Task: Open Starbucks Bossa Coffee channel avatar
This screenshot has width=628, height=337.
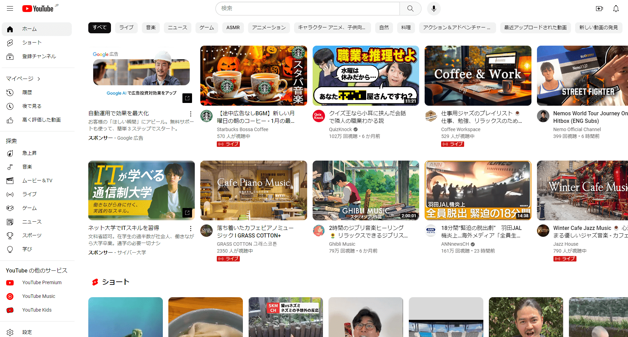Action: pyautogui.click(x=206, y=116)
